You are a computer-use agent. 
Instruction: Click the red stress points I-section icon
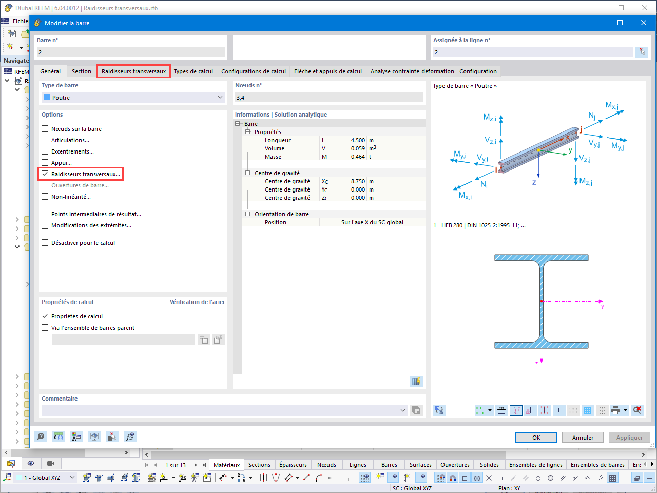(x=545, y=410)
